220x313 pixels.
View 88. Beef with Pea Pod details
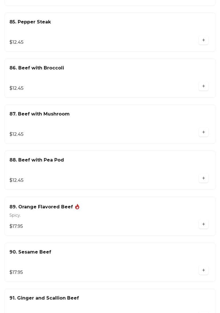pos(37,160)
